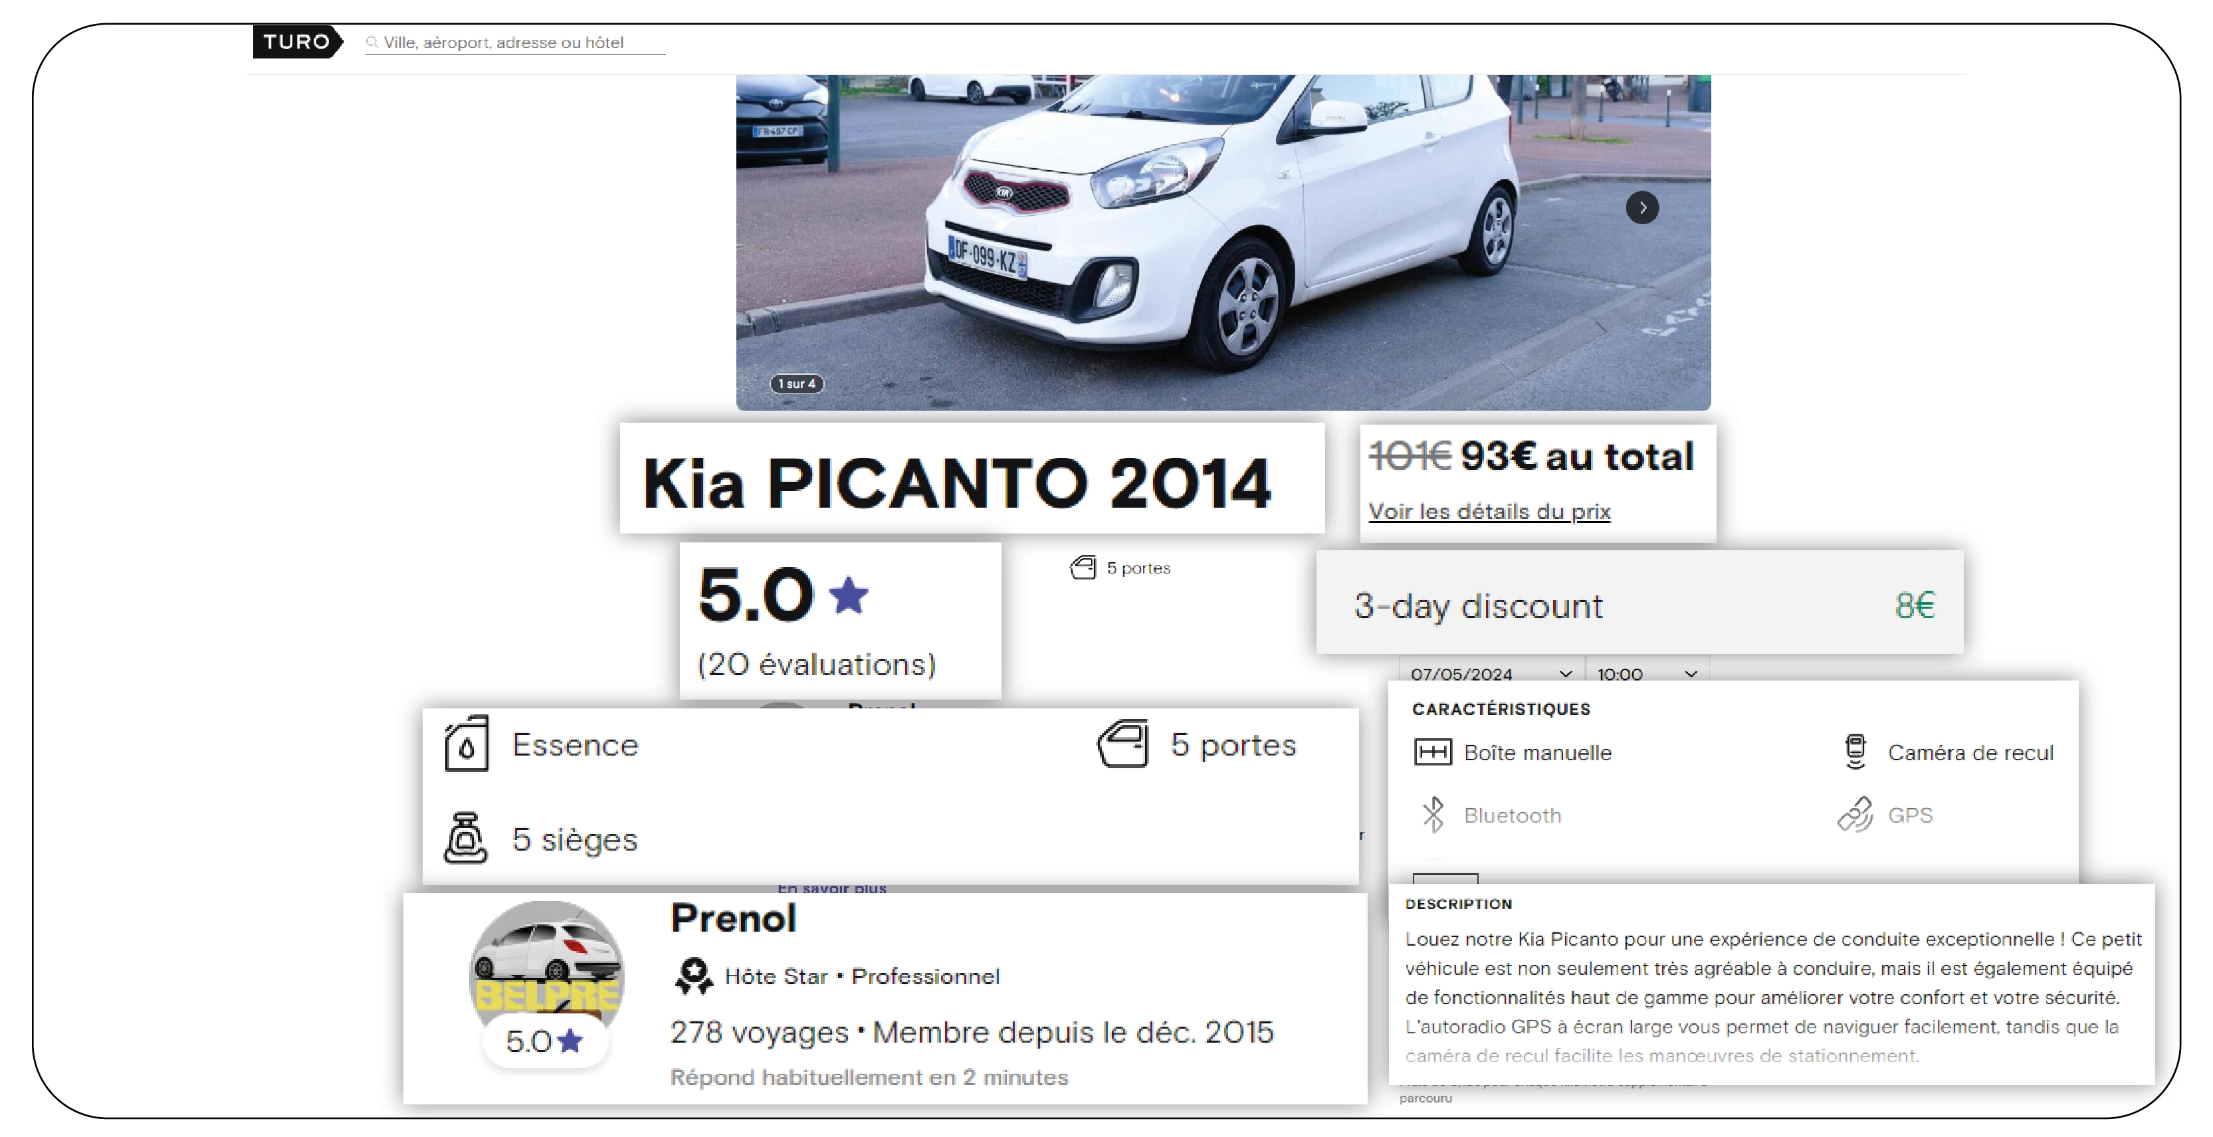Open the host name 'Prenol'
The width and height of the screenshot is (2213, 1137).
click(x=734, y=918)
